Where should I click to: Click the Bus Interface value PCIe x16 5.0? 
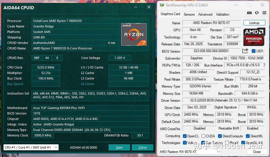click(x=243, y=65)
